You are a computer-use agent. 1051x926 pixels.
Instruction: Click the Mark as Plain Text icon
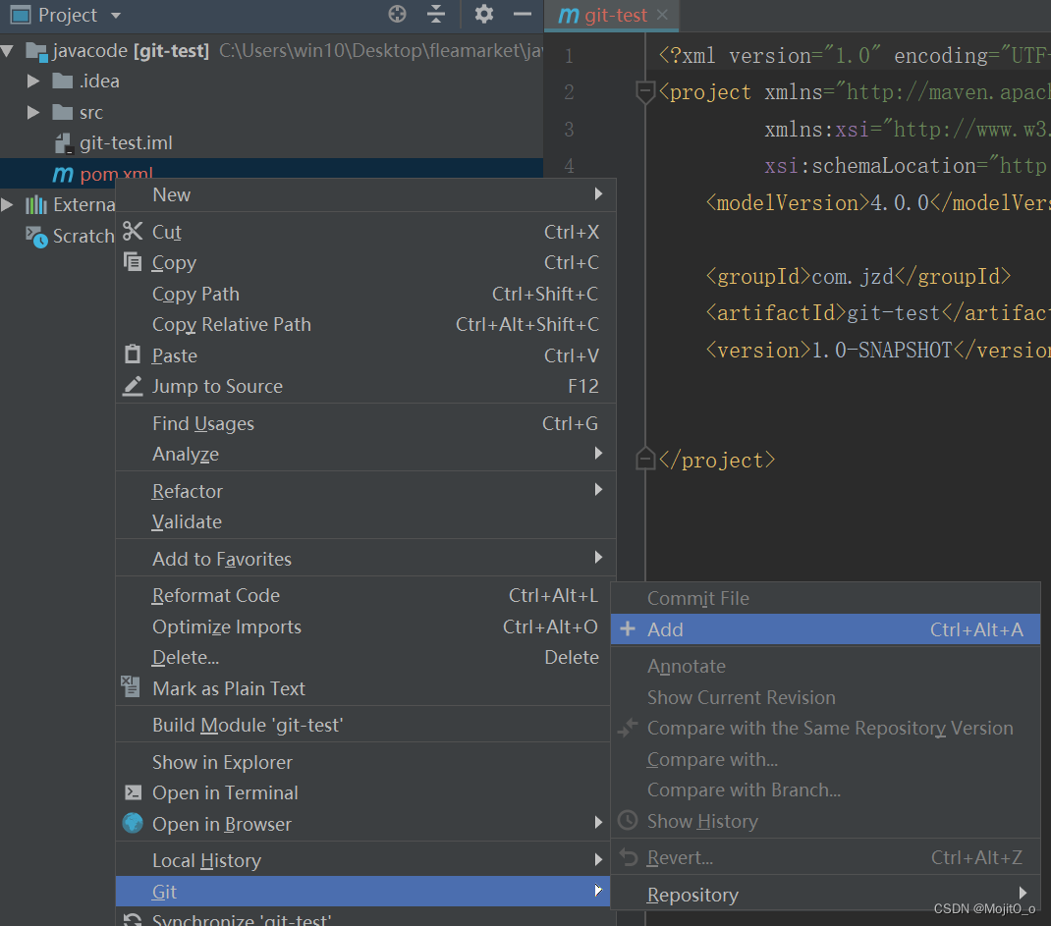point(131,686)
